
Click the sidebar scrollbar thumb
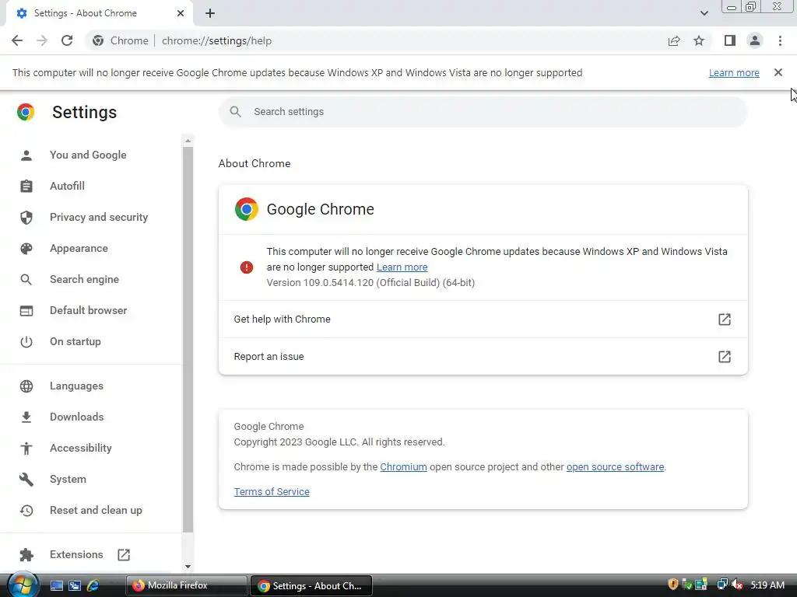tap(188, 340)
